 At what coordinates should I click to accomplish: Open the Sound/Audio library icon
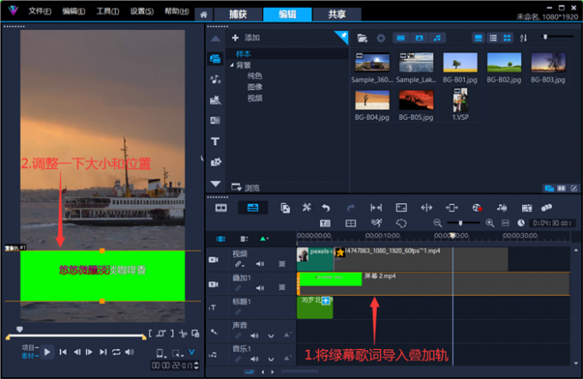click(x=215, y=79)
